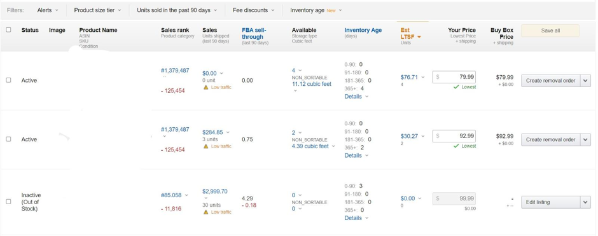Click Edit listing for out-of-stock row
The height and width of the screenshot is (236, 598).
tap(550, 202)
